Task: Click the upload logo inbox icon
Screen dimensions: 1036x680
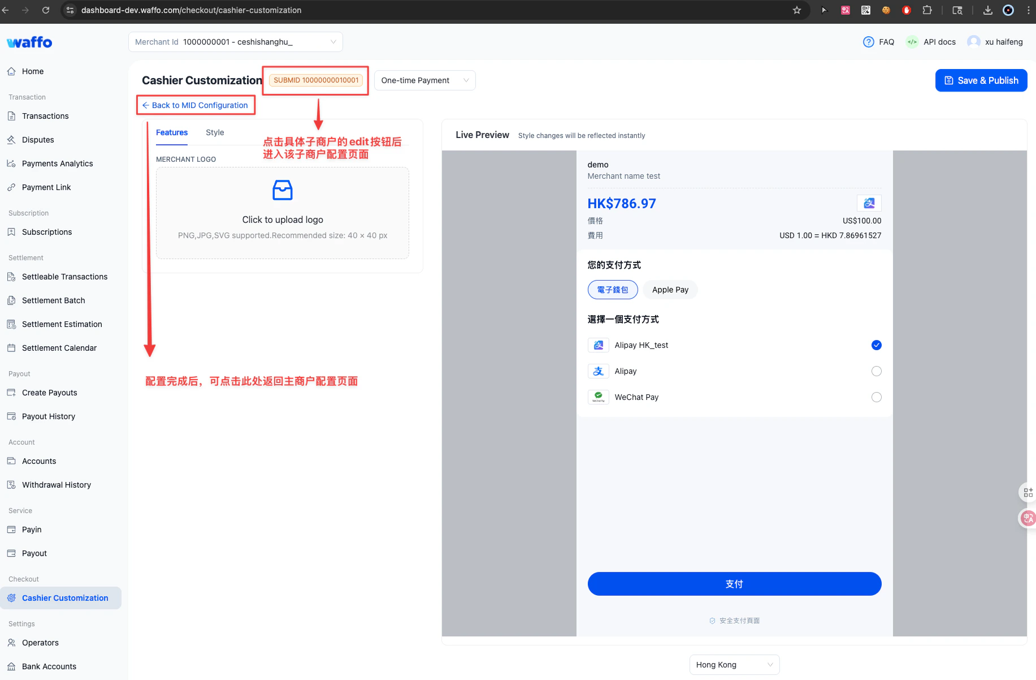Action: (283, 190)
